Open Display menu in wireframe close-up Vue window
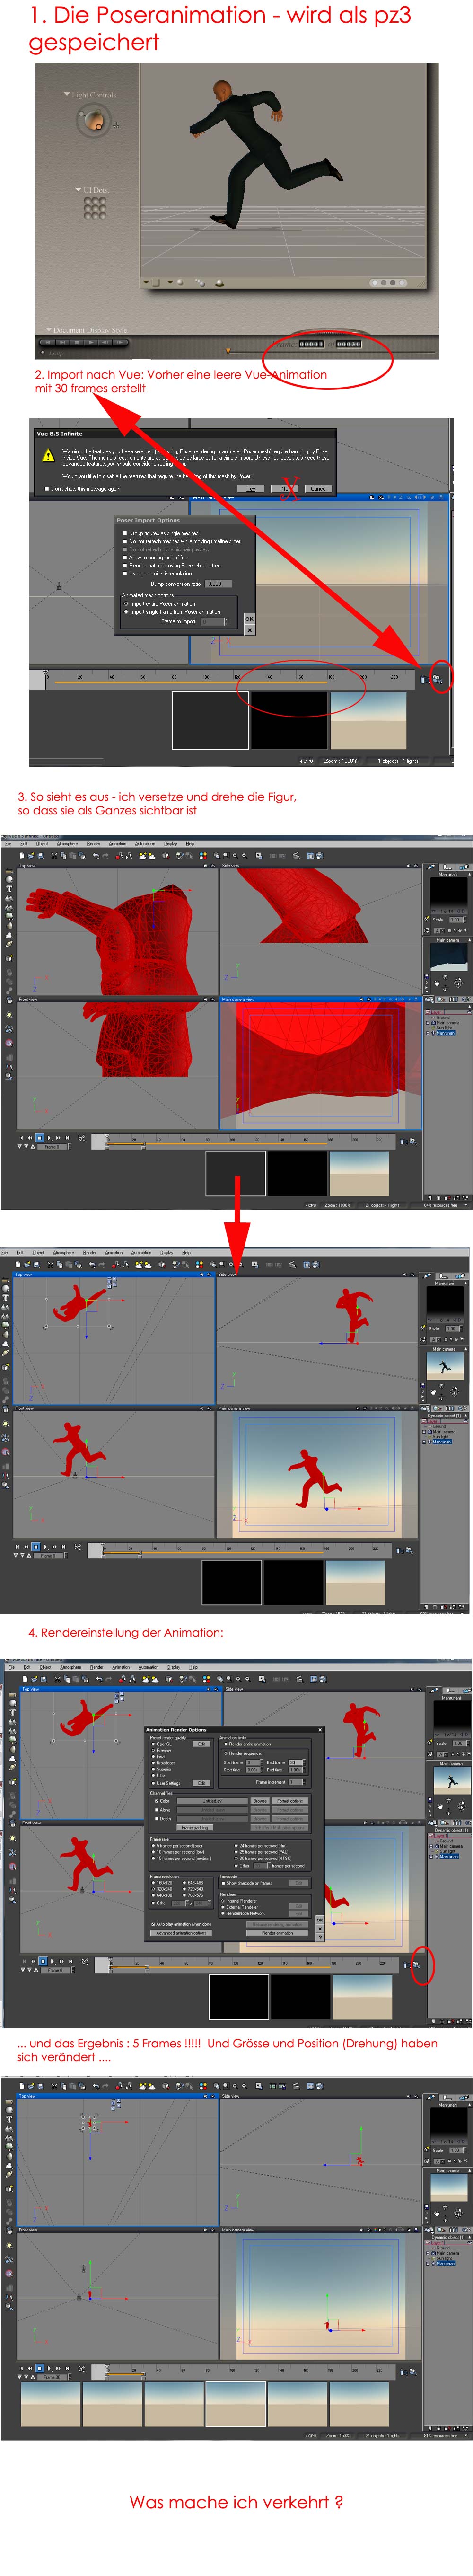The width and height of the screenshot is (473, 2576). 170,844
